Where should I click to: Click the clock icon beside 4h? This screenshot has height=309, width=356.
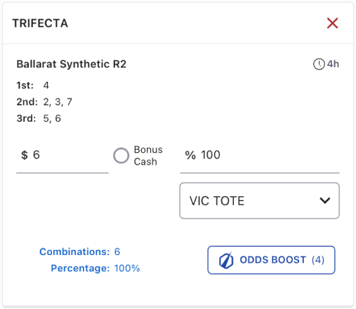[319, 64]
